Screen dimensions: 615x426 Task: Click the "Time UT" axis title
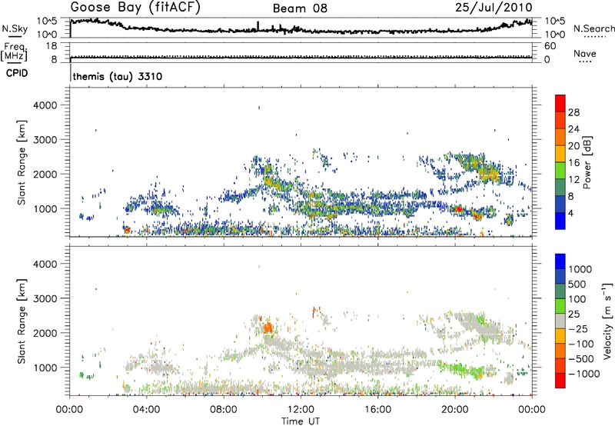(x=301, y=421)
